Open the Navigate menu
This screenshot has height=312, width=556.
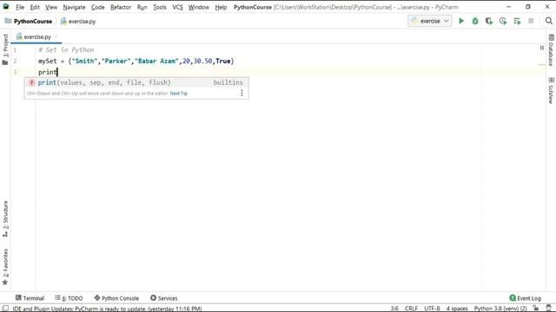(74, 7)
